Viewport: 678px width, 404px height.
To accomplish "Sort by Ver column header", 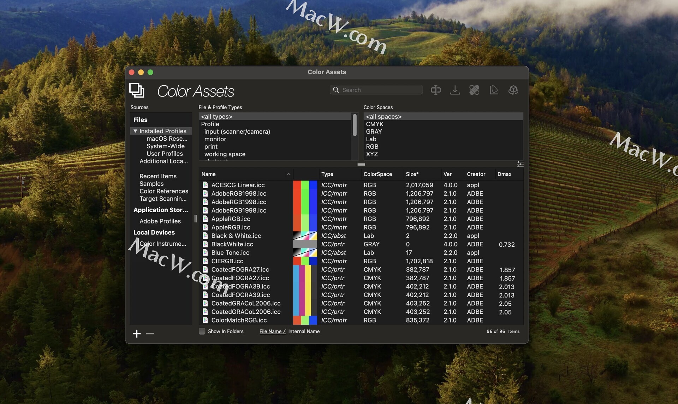I will [x=447, y=174].
